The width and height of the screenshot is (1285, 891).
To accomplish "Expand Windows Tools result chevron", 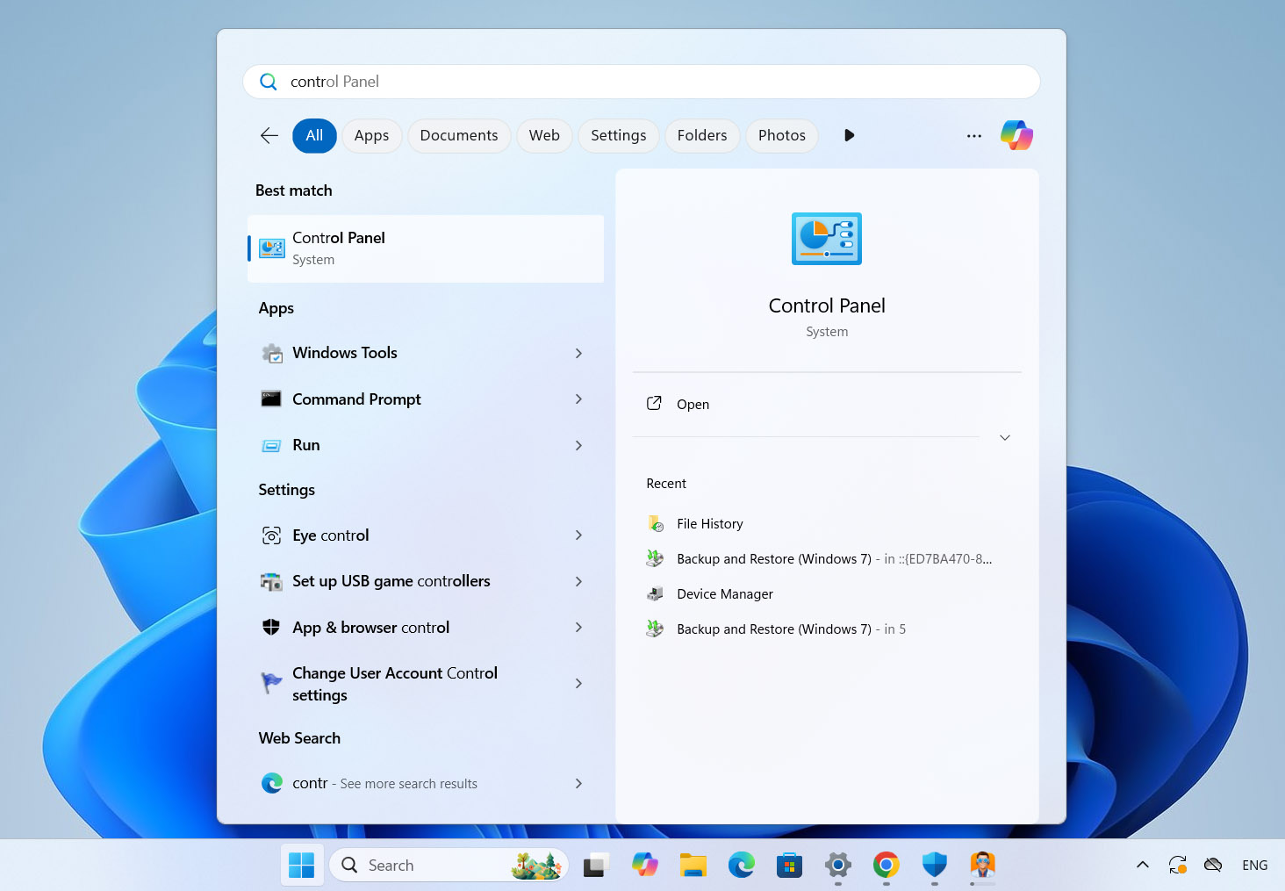I will coord(578,353).
